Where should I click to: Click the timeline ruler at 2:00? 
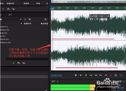101,8
